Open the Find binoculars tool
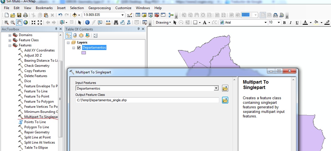 [x=116, y=22]
